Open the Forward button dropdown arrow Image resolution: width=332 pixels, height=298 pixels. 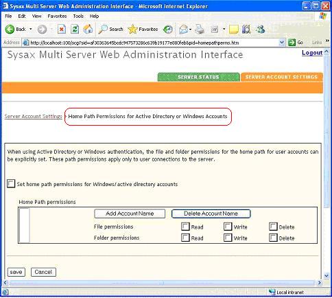[51, 30]
